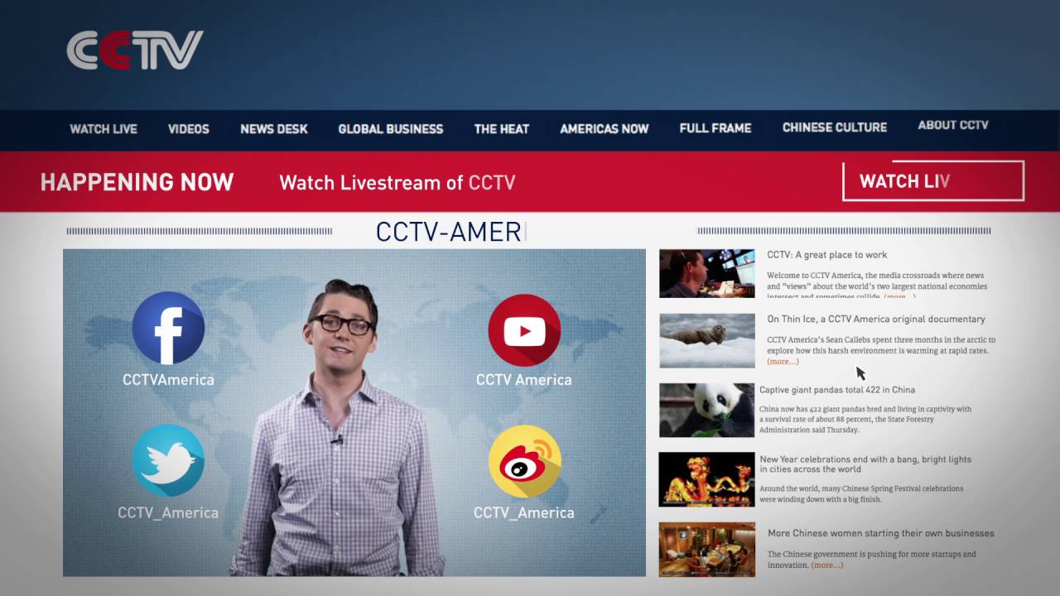Viewport: 1060px width, 596px height.
Task: Open 'CCTV: A great place to work' headline
Action: (x=827, y=255)
